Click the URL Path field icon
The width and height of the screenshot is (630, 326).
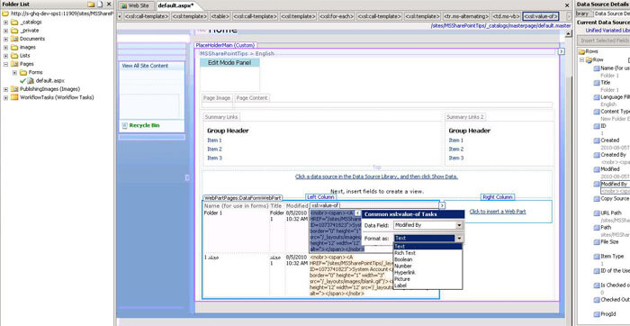[597, 213]
